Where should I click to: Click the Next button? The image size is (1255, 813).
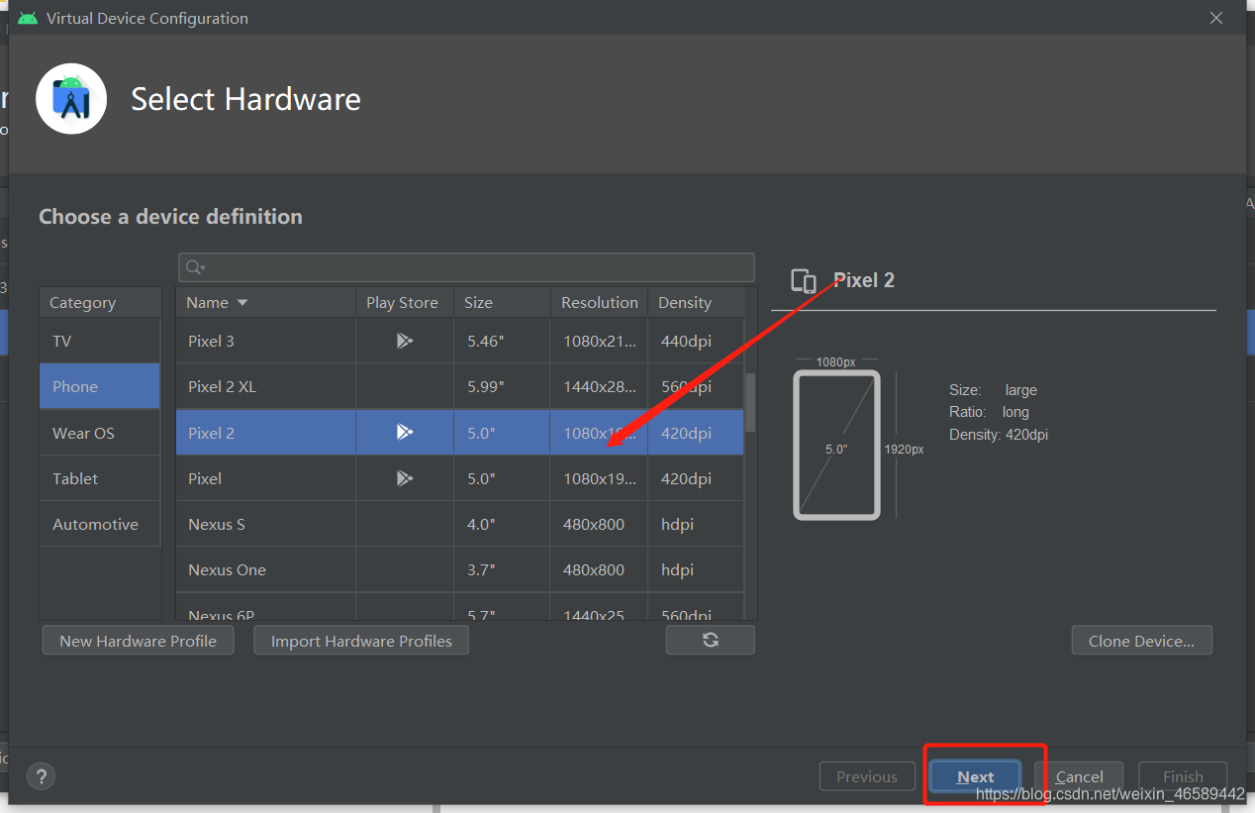click(975, 776)
